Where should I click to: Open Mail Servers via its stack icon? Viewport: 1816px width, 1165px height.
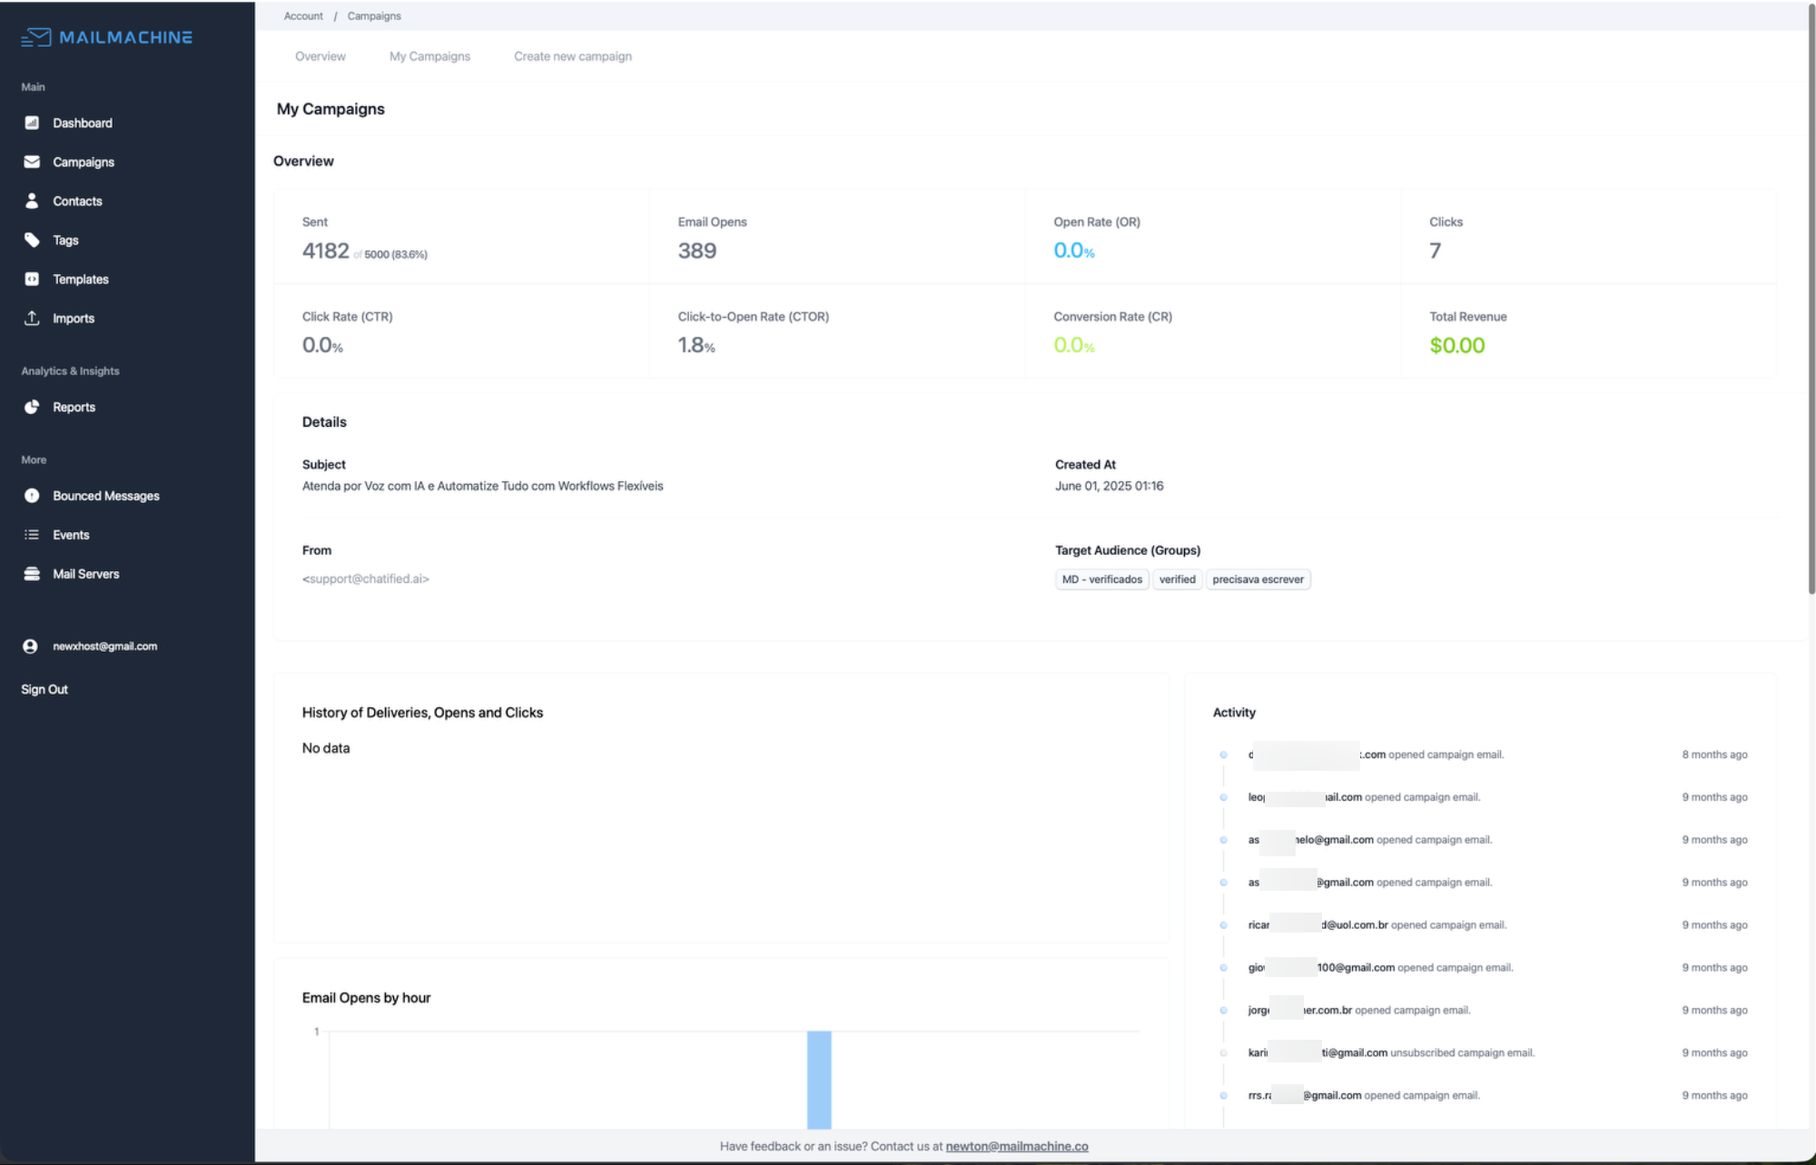pyautogui.click(x=32, y=573)
